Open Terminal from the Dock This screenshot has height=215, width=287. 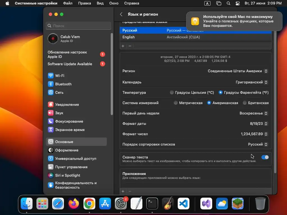click(x=152, y=204)
